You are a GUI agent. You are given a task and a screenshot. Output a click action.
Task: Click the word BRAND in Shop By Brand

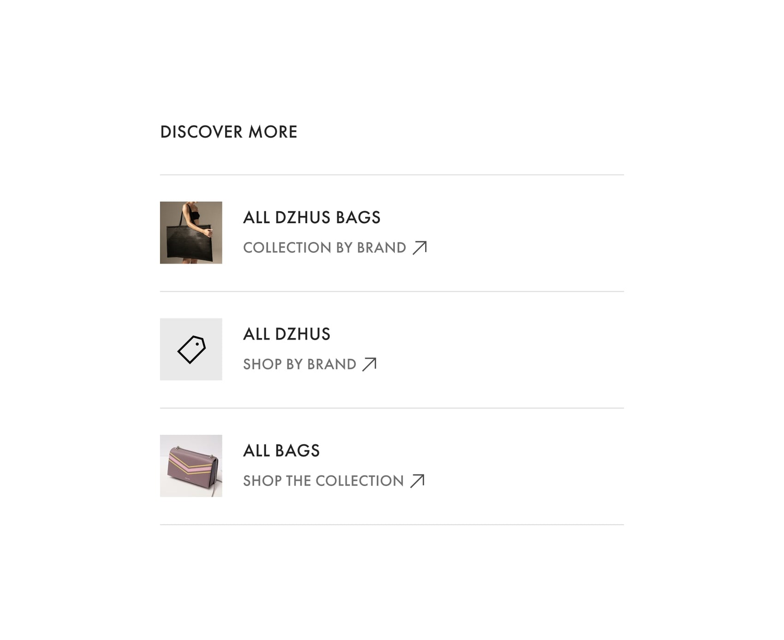coord(332,364)
